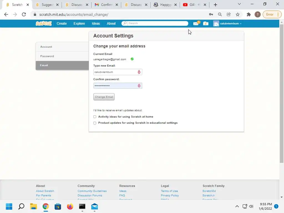Click the share page icon
This screenshot has height=213, width=284.
pos(229,14)
